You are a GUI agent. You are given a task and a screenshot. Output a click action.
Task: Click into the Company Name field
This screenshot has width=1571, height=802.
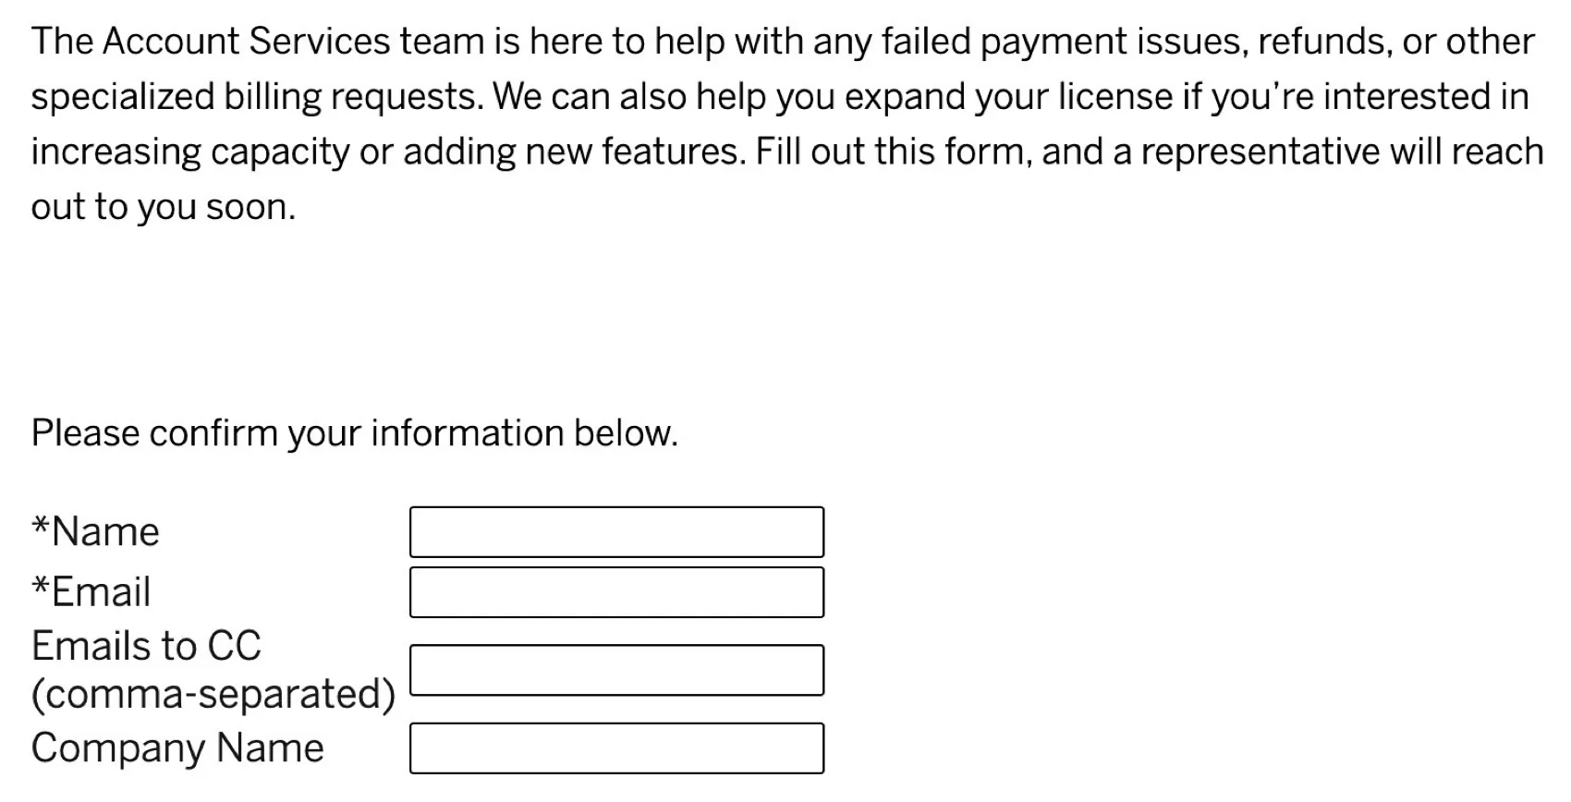[616, 748]
